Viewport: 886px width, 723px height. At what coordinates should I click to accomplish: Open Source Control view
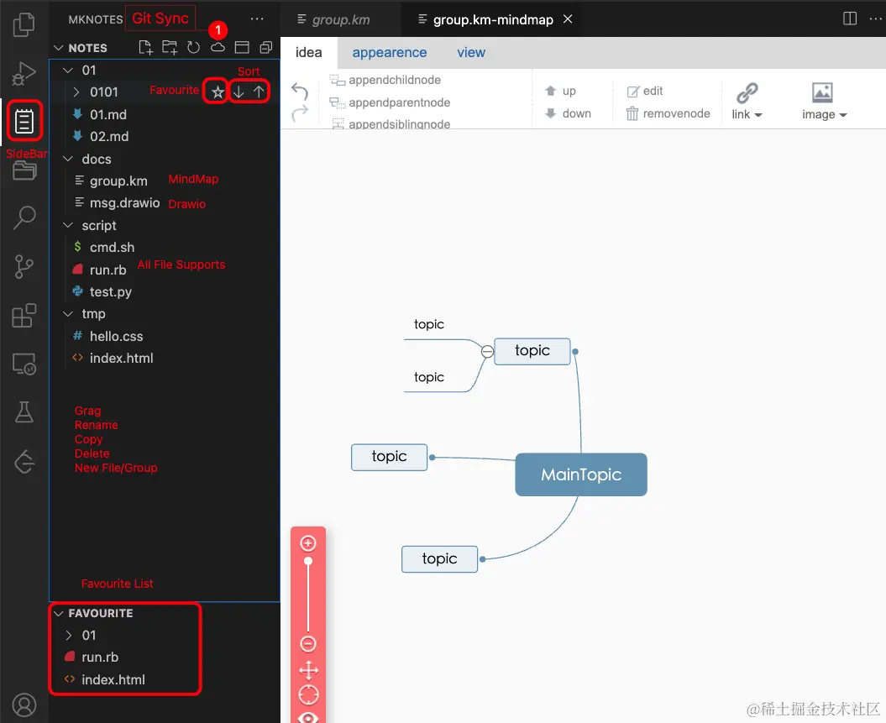coord(24,266)
